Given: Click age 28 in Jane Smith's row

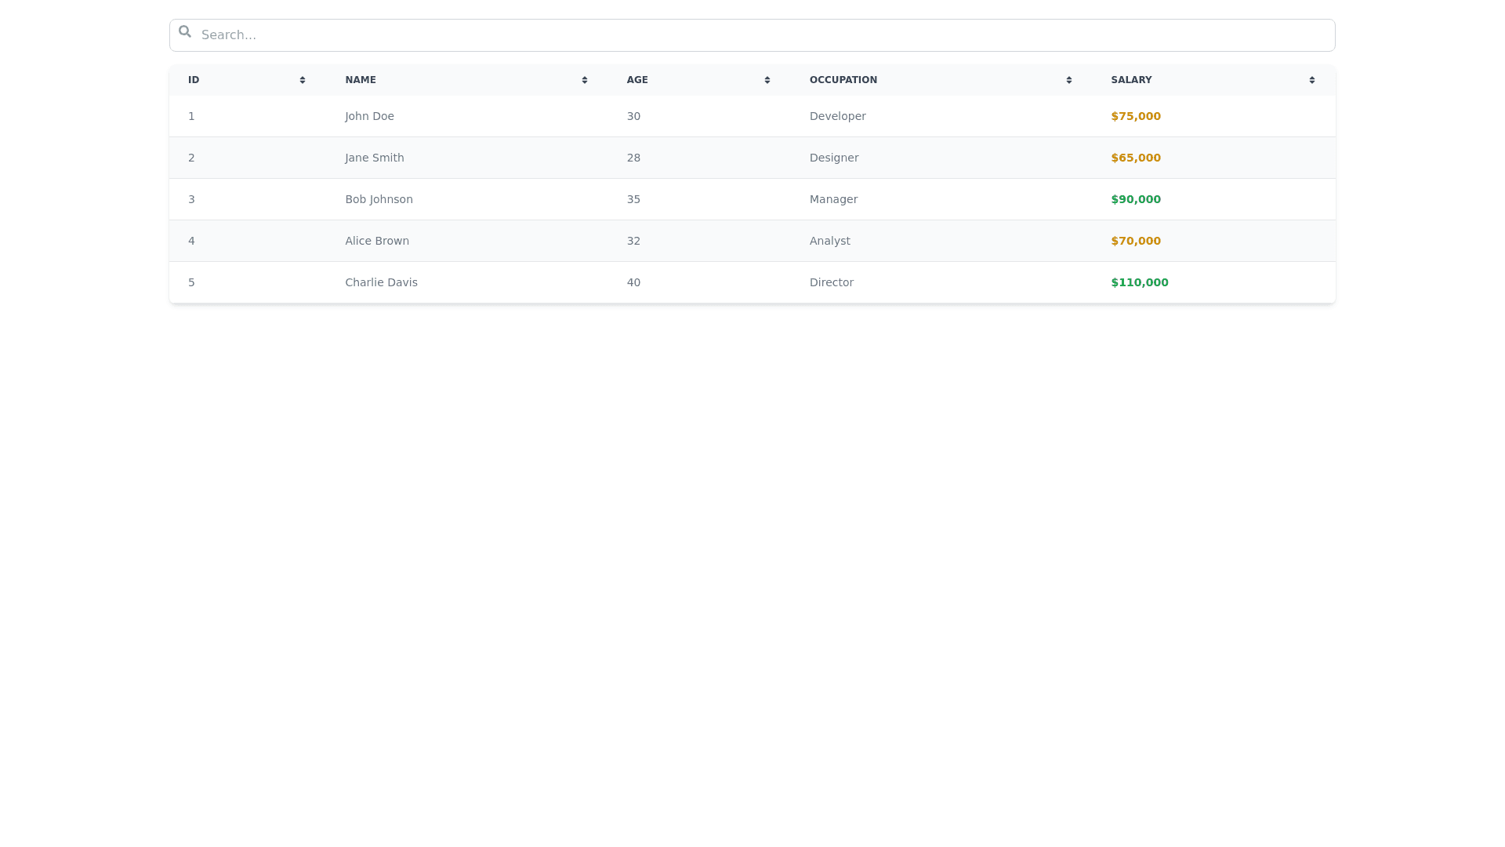Looking at the screenshot, I should (633, 158).
